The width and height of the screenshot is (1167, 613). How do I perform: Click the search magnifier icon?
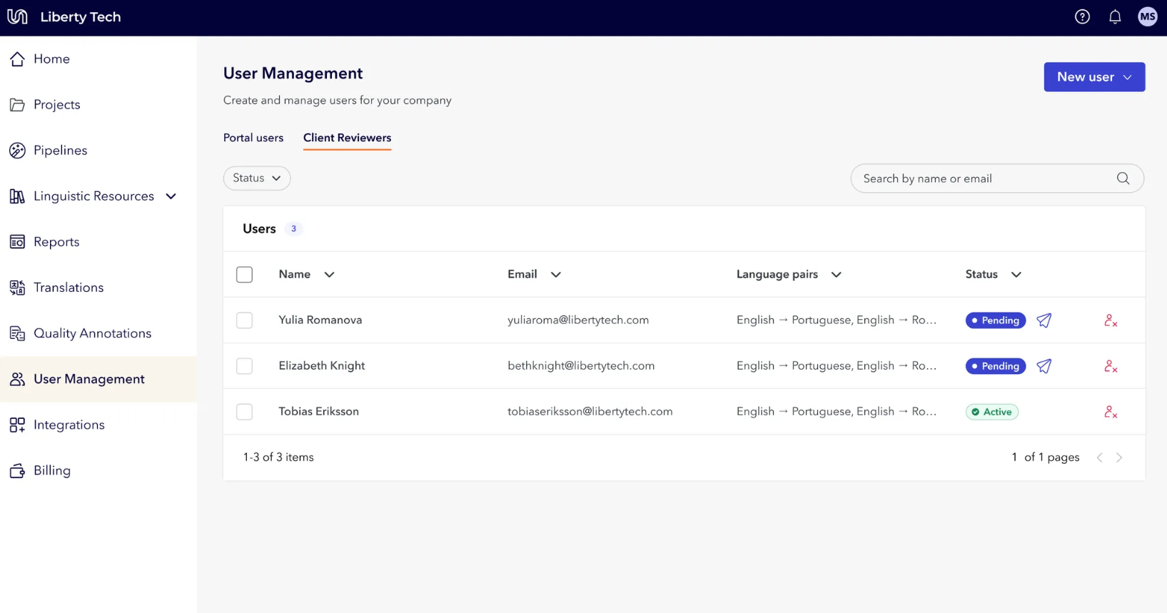(1123, 178)
